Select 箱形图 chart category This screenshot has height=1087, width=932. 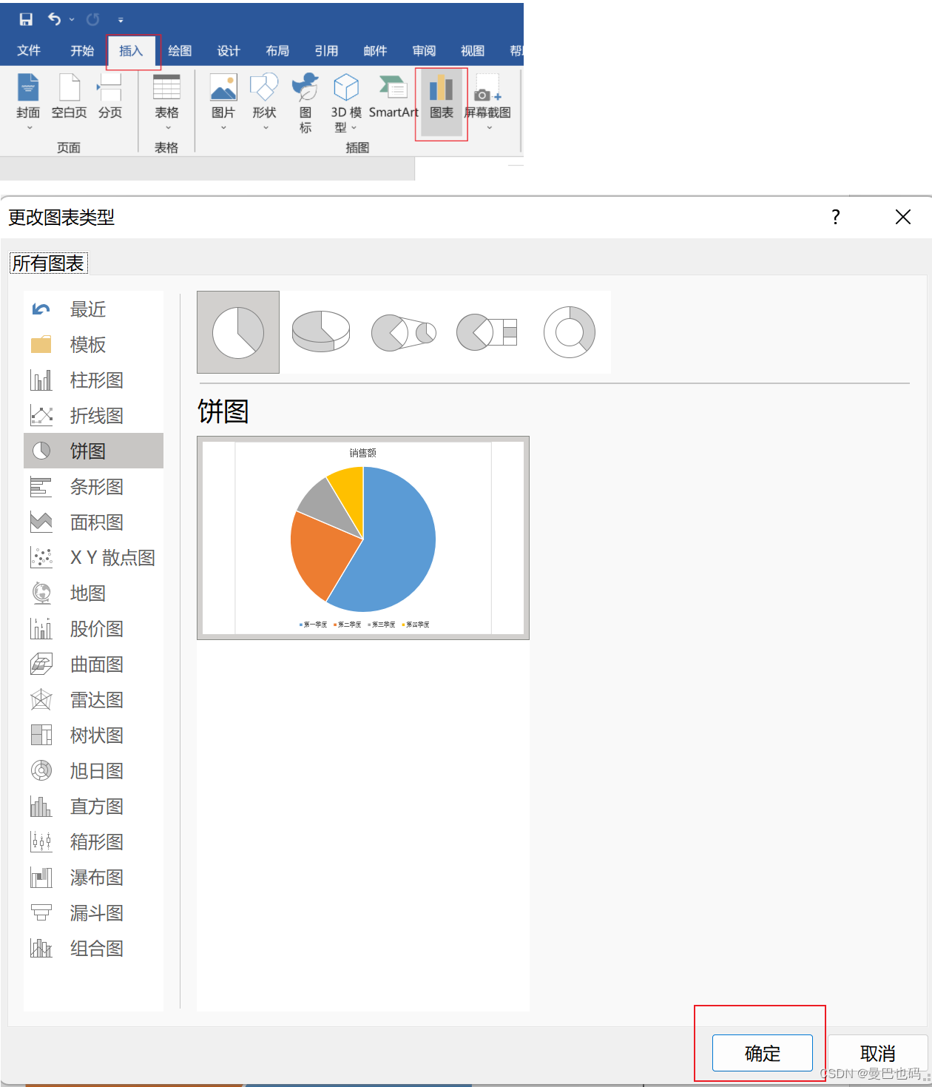click(94, 841)
